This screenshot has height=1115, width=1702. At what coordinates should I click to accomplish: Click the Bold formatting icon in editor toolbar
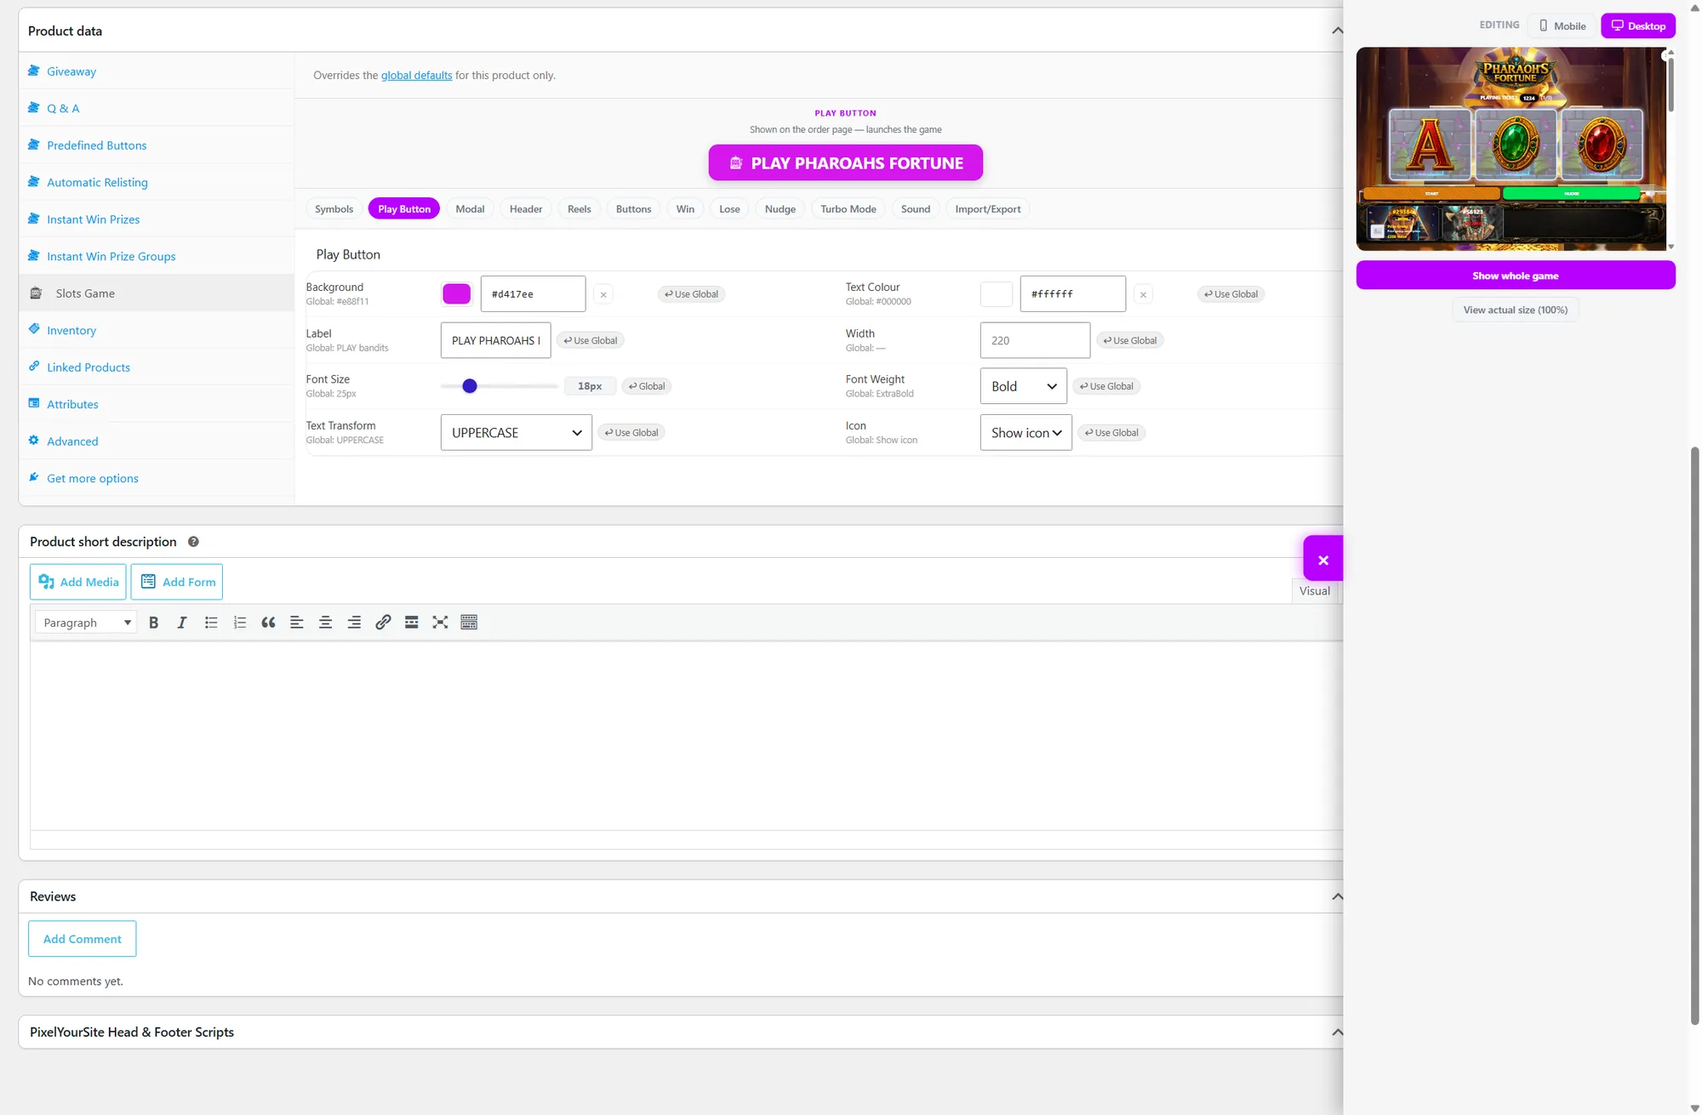153,623
